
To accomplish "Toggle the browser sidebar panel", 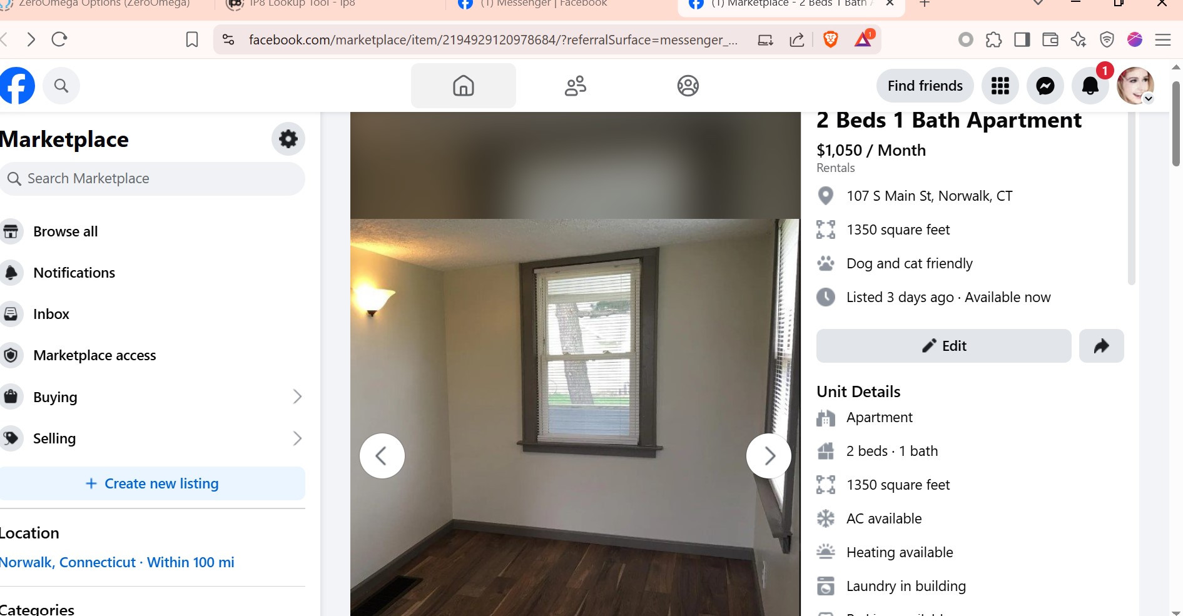I will coord(1022,40).
